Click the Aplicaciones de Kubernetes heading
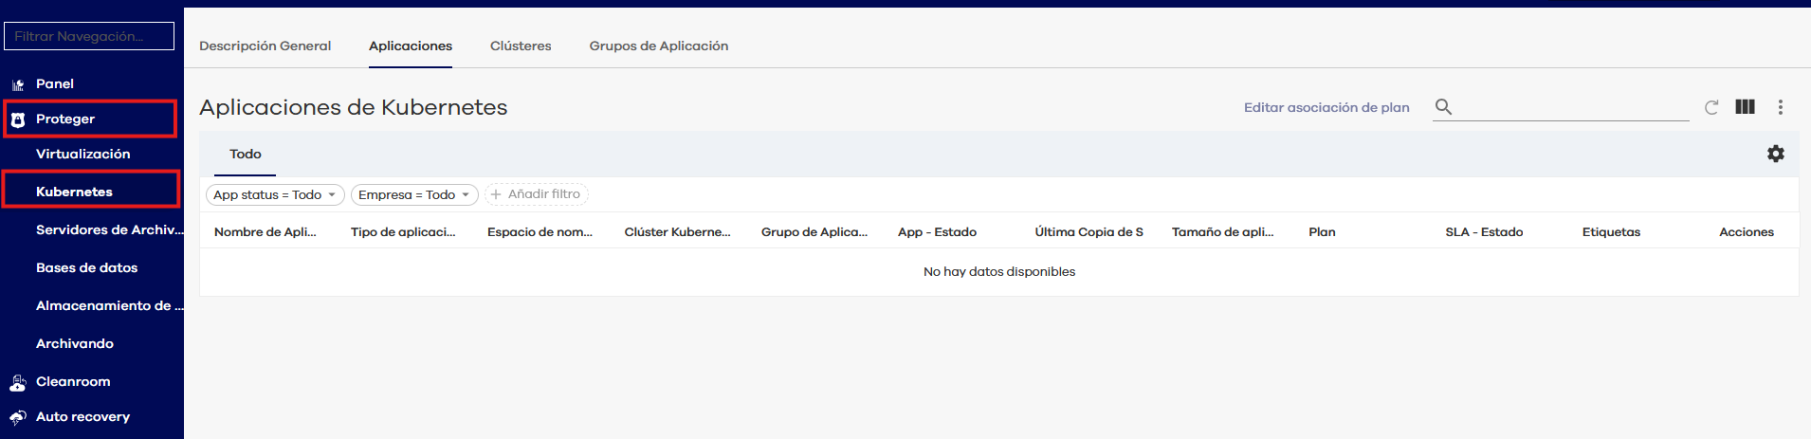Image resolution: width=1811 pixels, height=439 pixels. pyautogui.click(x=354, y=107)
